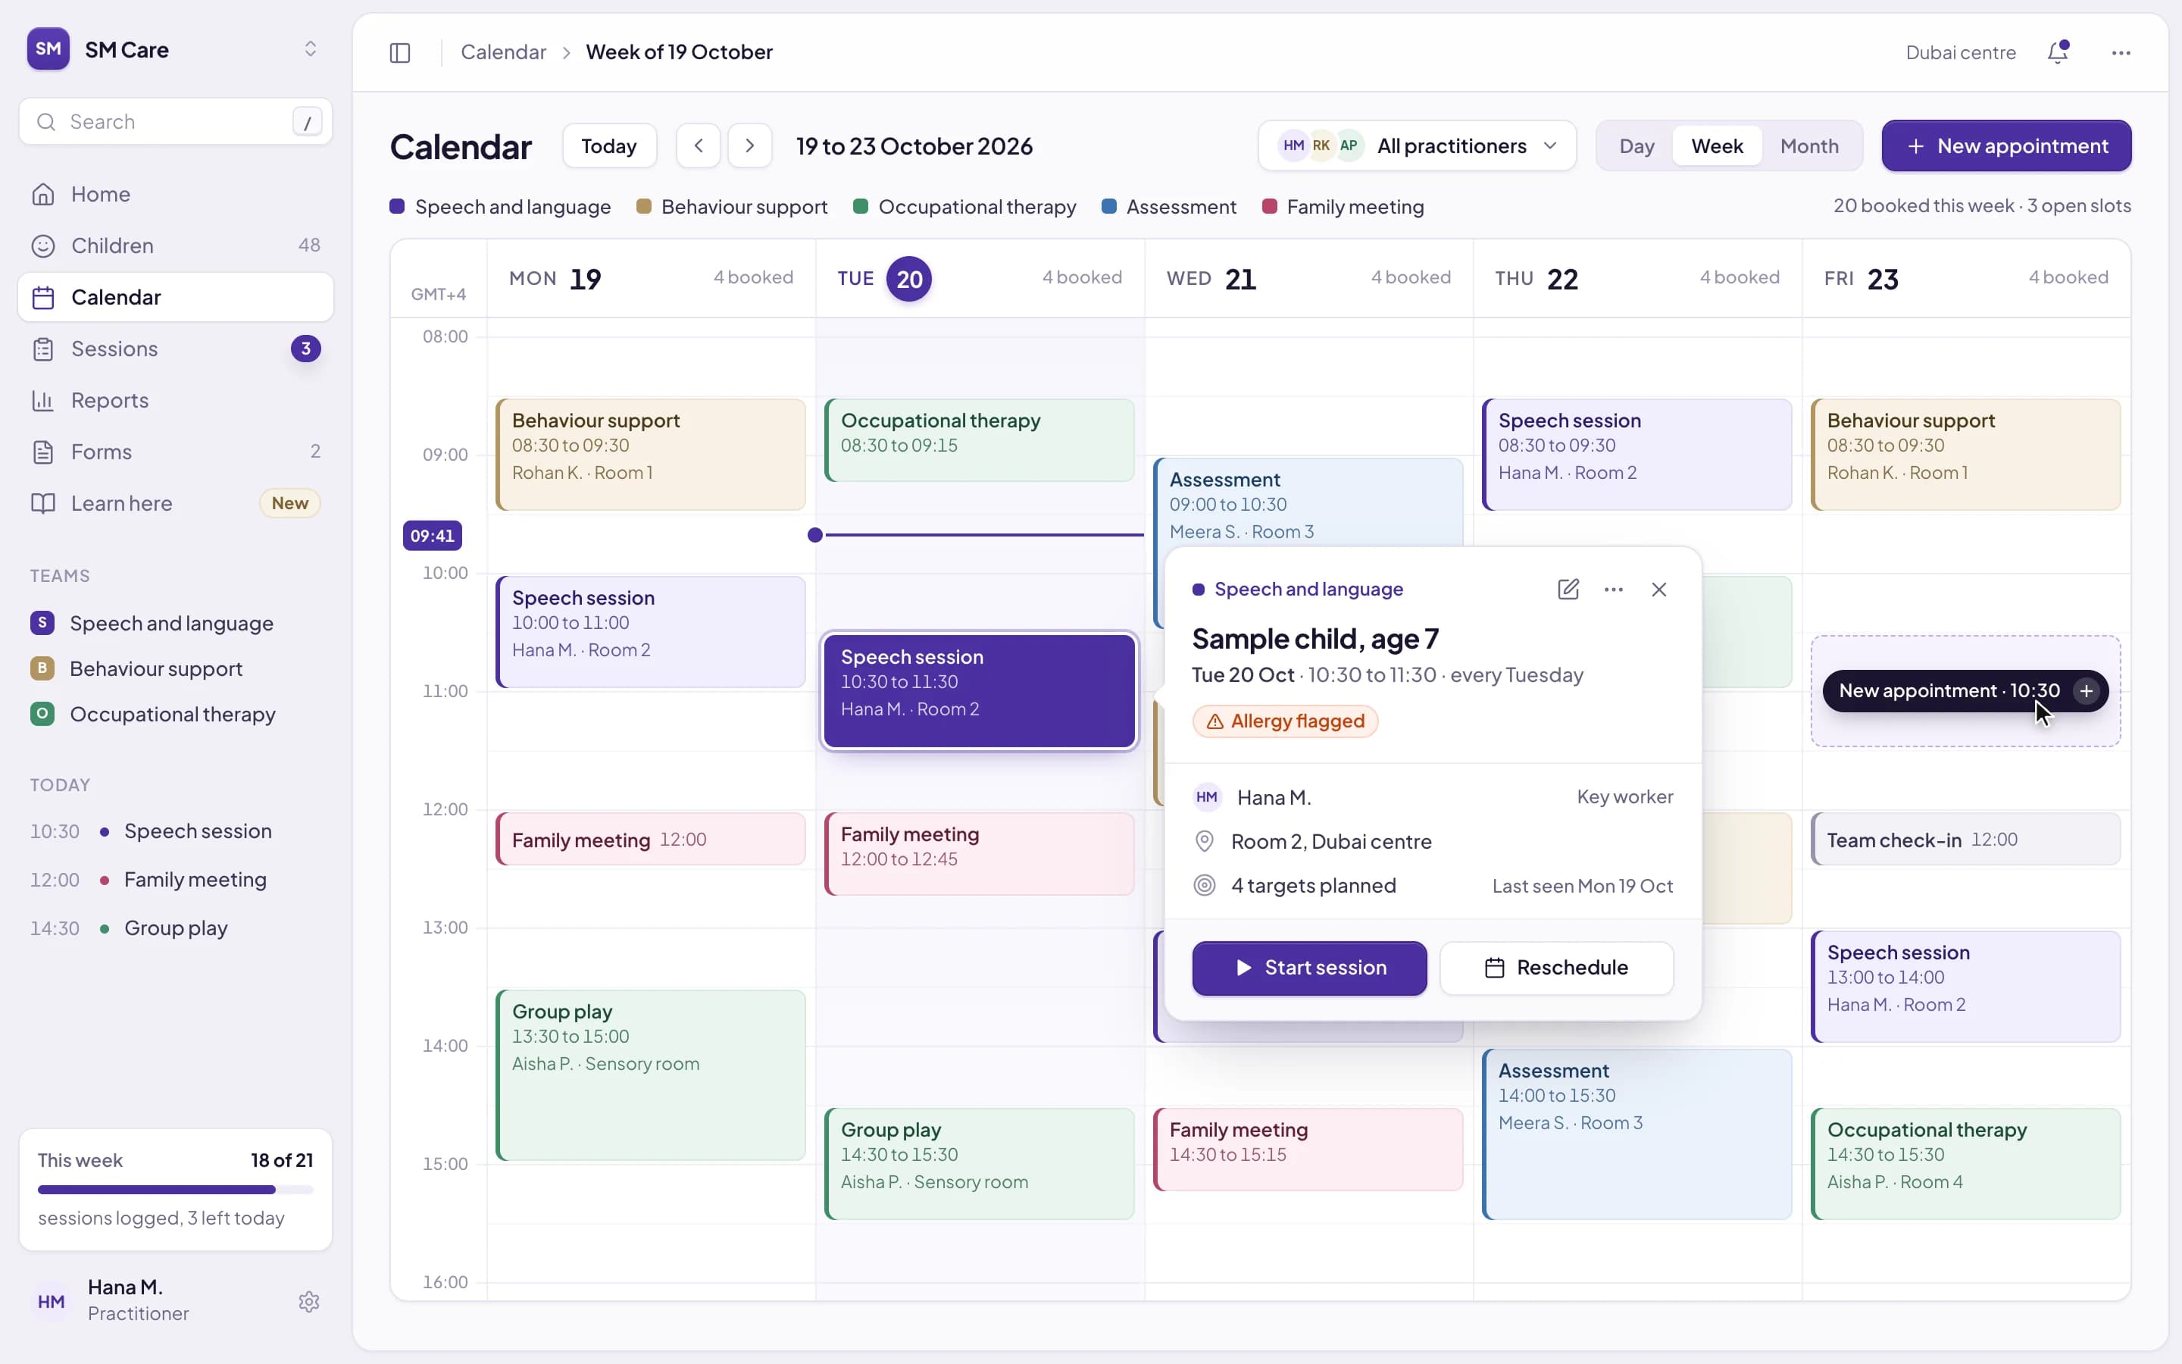Click the Reschedule button

1556,968
